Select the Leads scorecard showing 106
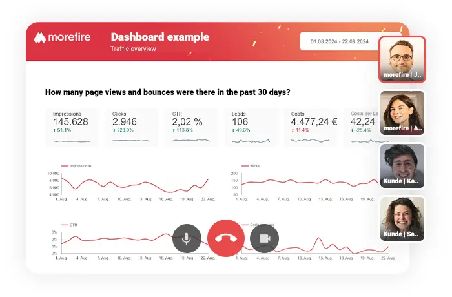Image resolution: width=452 pixels, height=297 pixels. [x=251, y=127]
